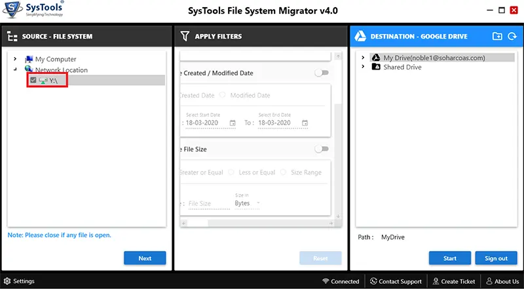
Task: Select the Less or Equal radio button
Action: click(x=231, y=172)
